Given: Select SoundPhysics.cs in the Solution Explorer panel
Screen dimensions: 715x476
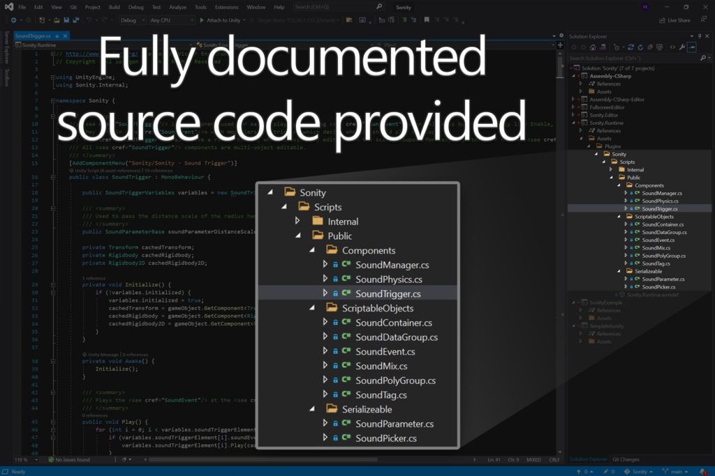Looking at the screenshot, I should 660,201.
